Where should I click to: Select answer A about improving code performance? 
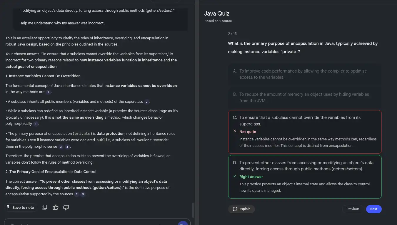coord(305,74)
